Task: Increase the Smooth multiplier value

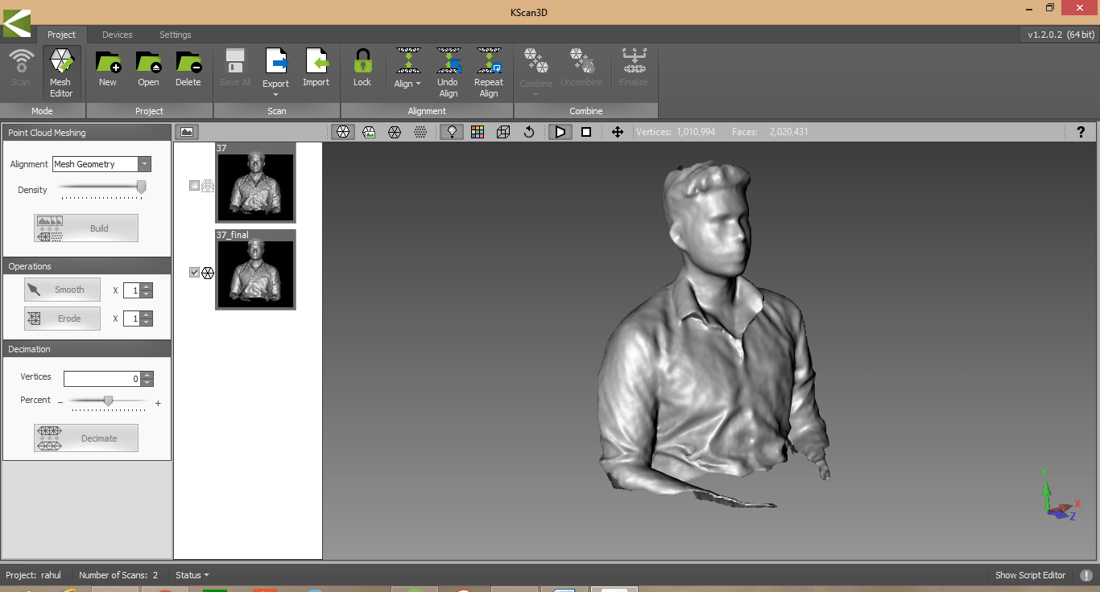Action: coord(147,286)
